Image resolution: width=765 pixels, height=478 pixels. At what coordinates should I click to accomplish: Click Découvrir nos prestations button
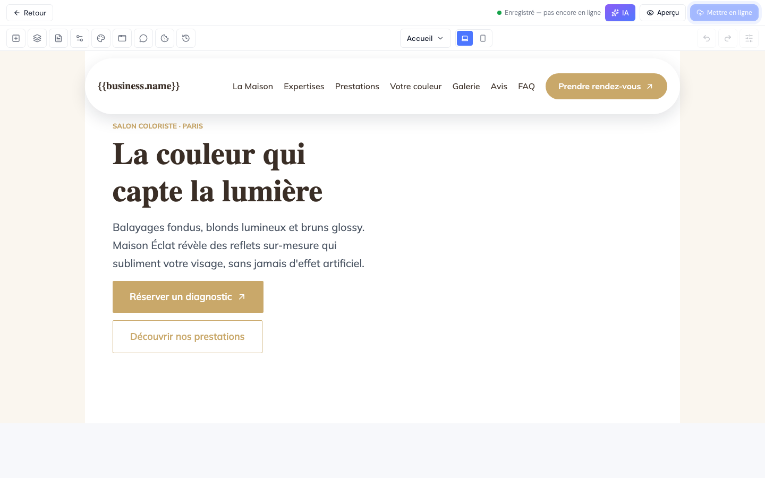click(x=188, y=337)
